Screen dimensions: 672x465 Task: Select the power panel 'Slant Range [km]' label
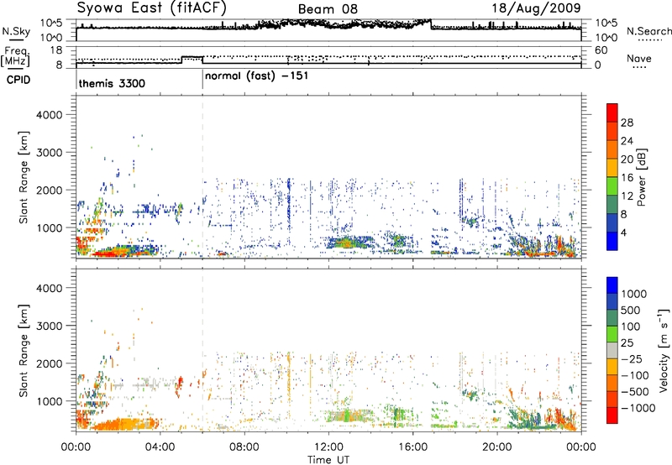click(24, 177)
